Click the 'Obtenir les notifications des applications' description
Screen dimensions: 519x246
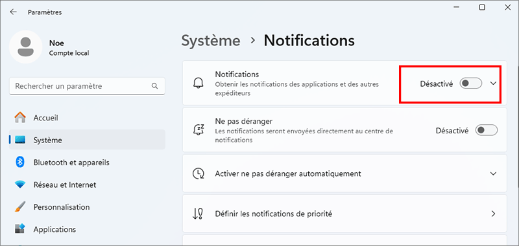pos(297,89)
